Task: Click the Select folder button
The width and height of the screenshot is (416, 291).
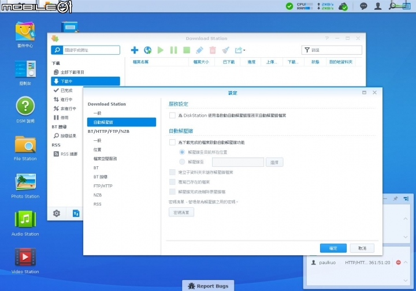Action: pos(274,162)
